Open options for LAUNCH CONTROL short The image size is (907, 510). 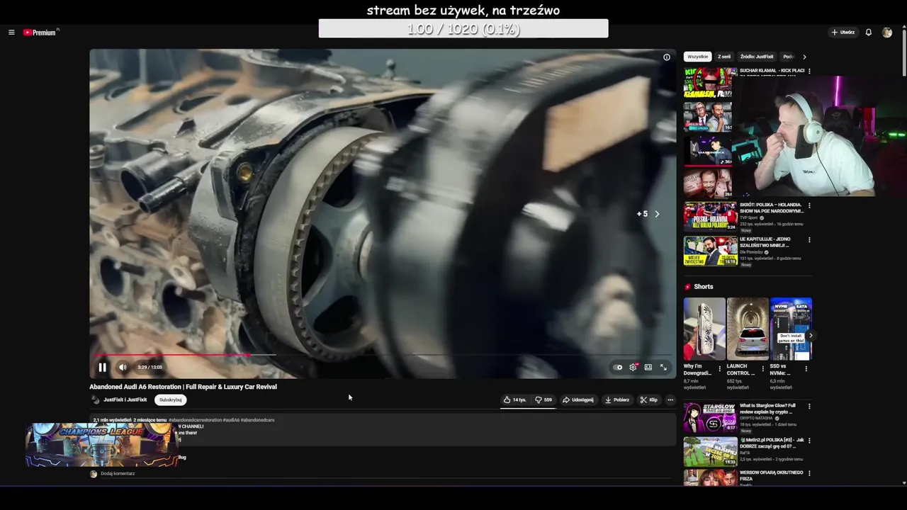coord(763,369)
